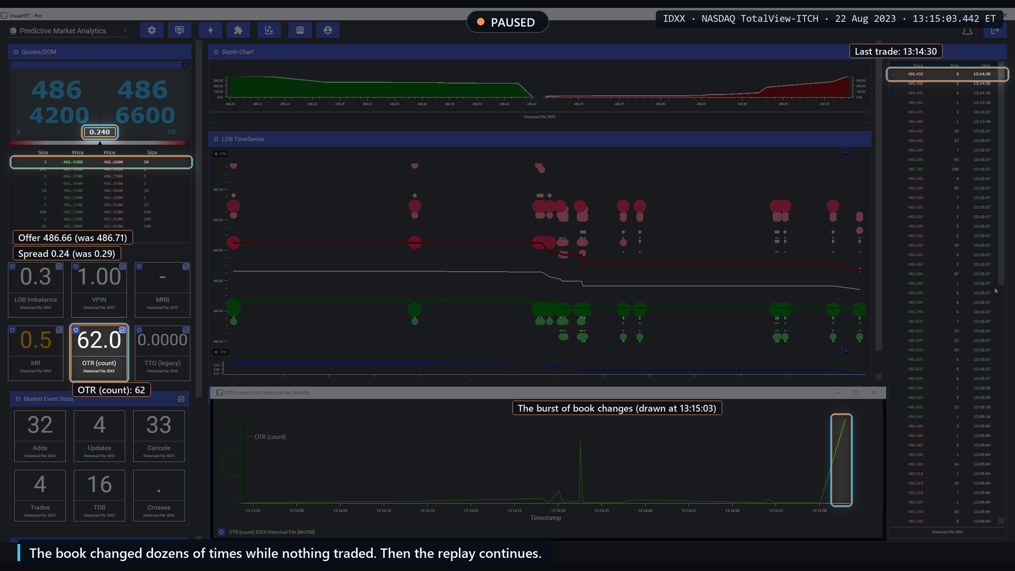The image size is (1015, 571).
Task: Open the TTO (legacy) tile chart icon
Action: pos(186,330)
